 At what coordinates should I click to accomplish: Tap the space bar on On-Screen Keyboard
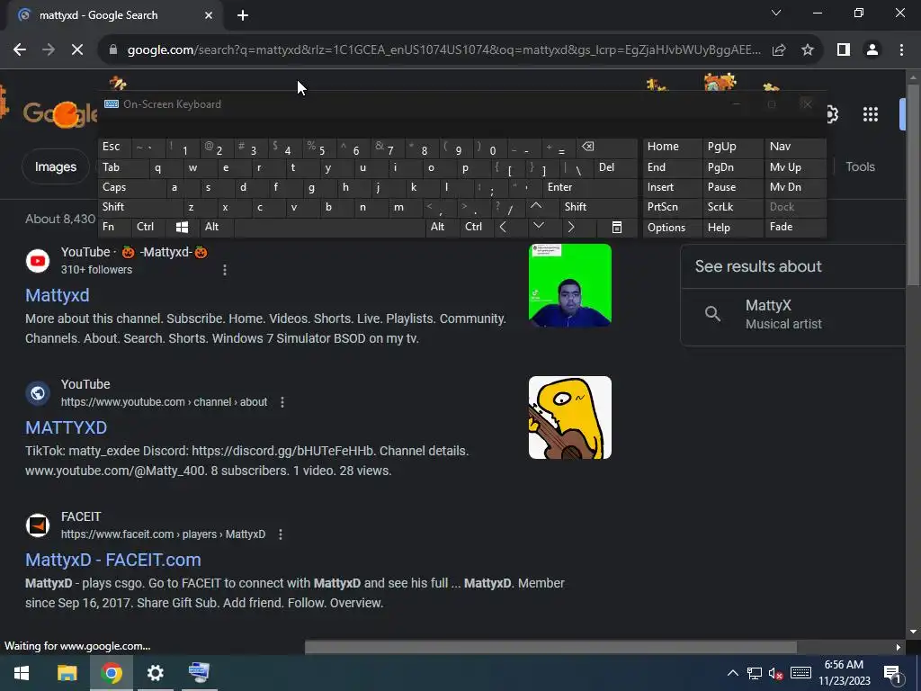(329, 227)
